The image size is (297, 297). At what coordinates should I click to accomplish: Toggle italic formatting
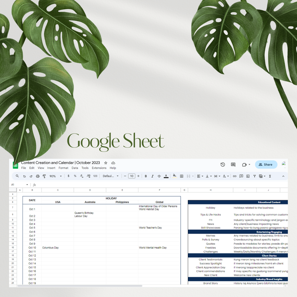pyautogui.click(x=152, y=176)
